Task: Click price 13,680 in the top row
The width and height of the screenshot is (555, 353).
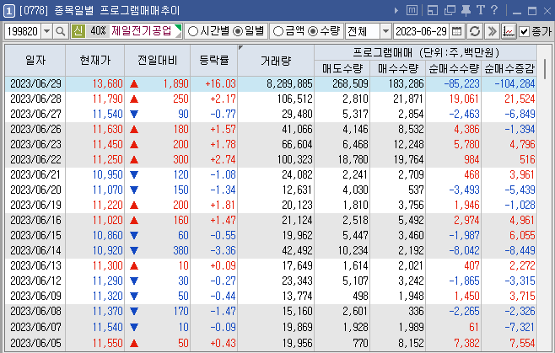Action: 108,84
